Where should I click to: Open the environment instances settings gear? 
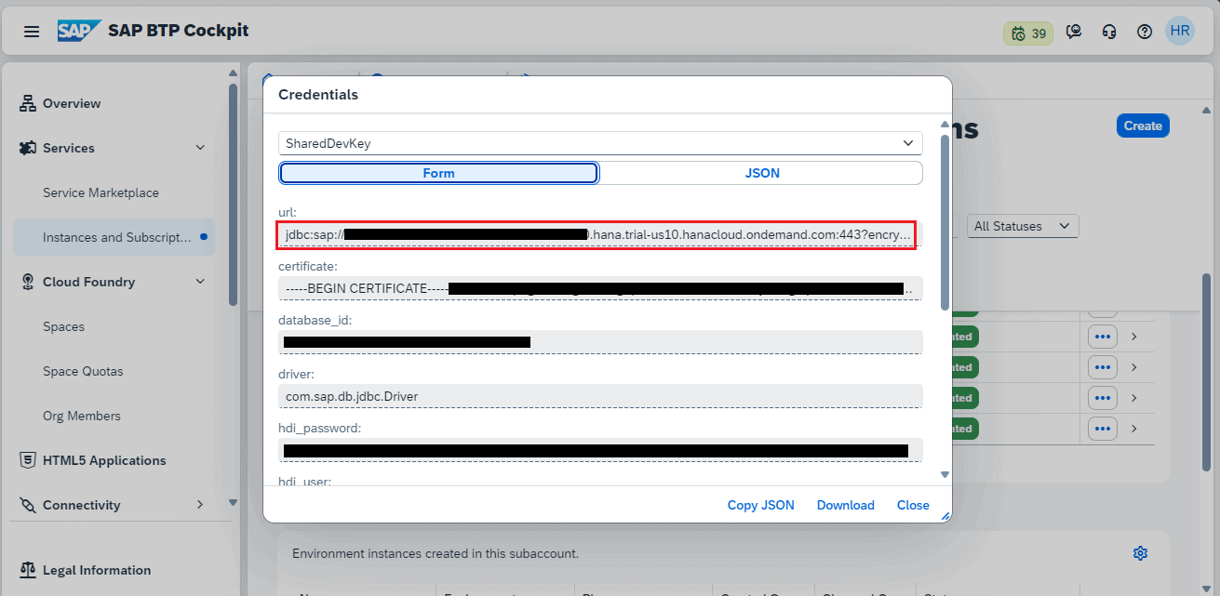[1140, 552]
